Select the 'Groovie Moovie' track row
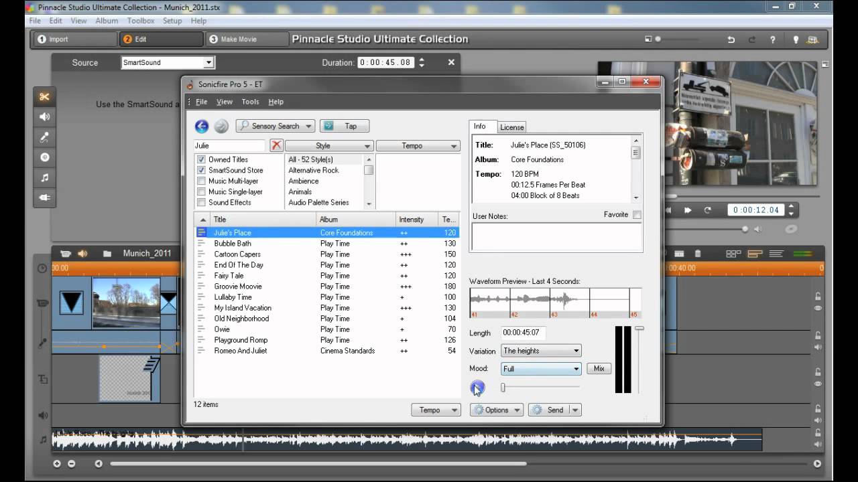Image resolution: width=858 pixels, height=482 pixels. point(326,287)
